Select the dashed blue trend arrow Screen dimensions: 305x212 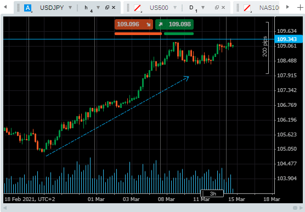click(x=117, y=116)
